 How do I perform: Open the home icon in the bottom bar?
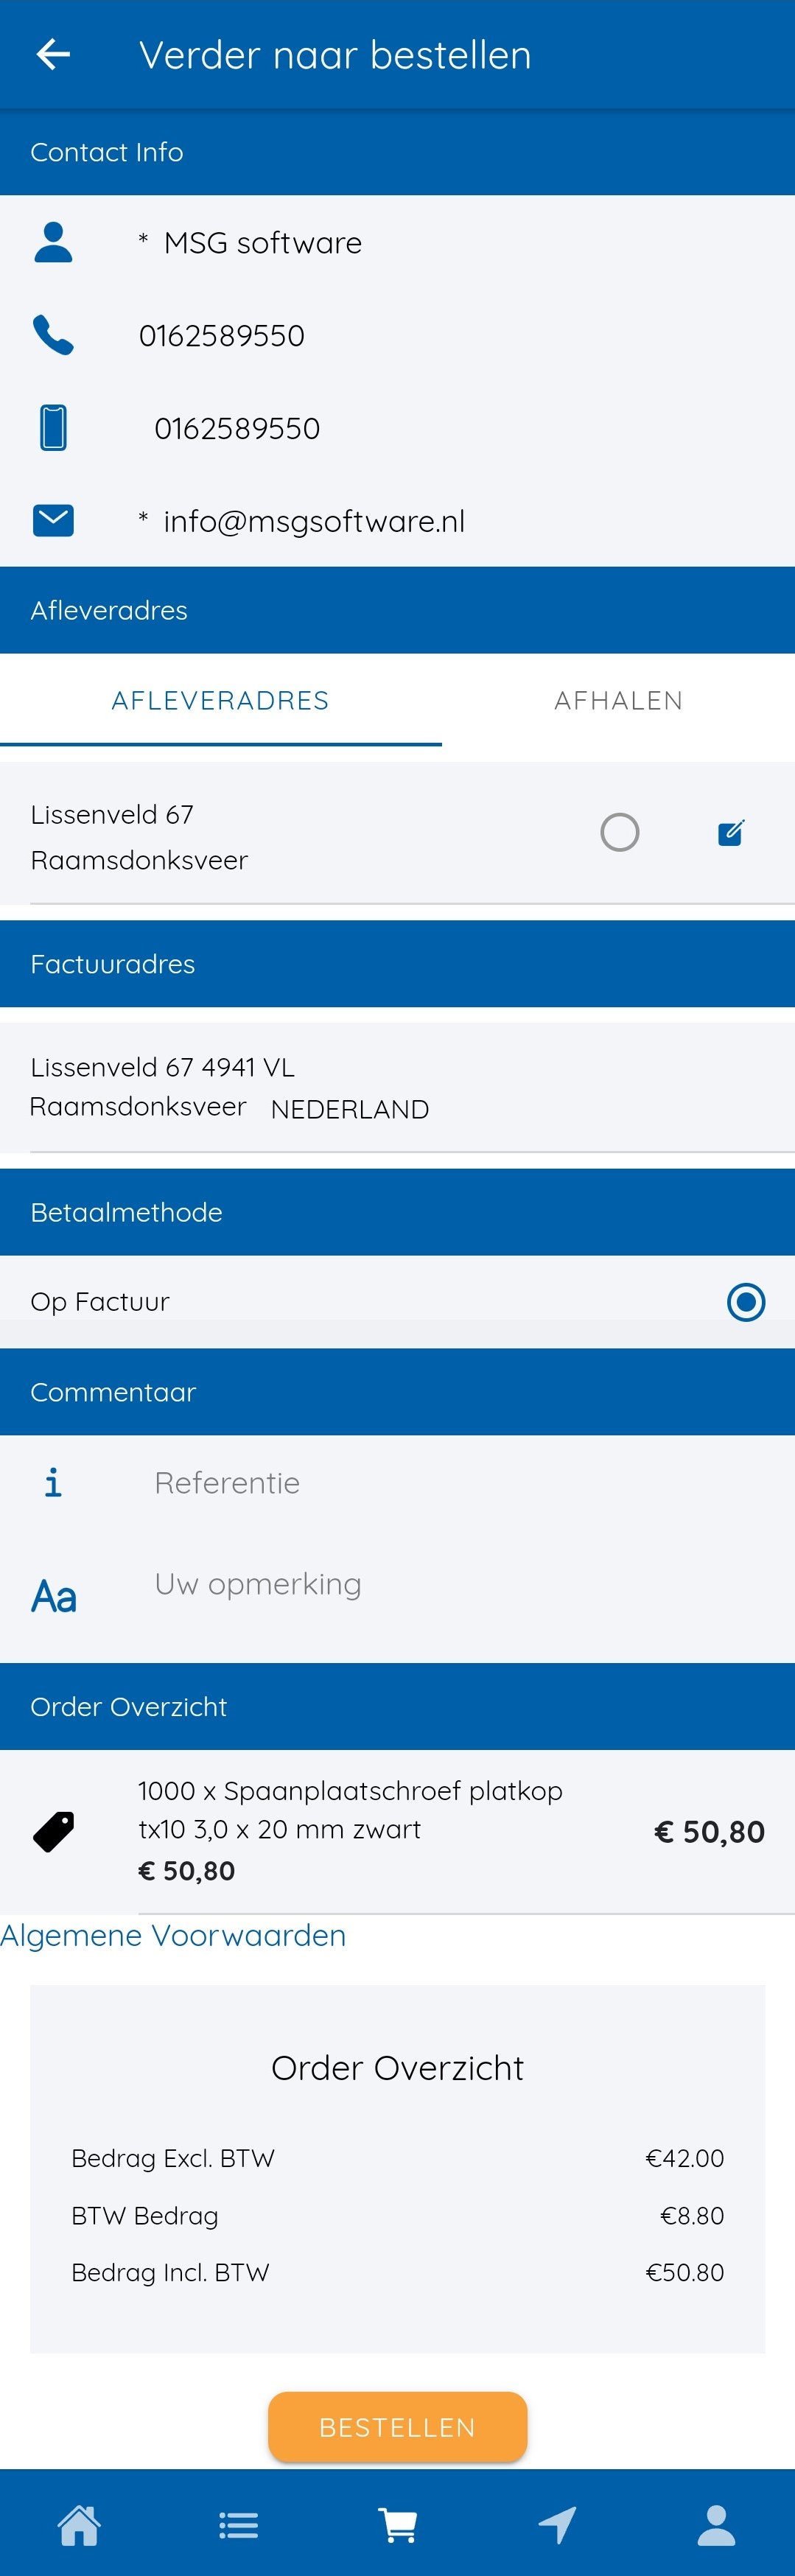(79, 2525)
